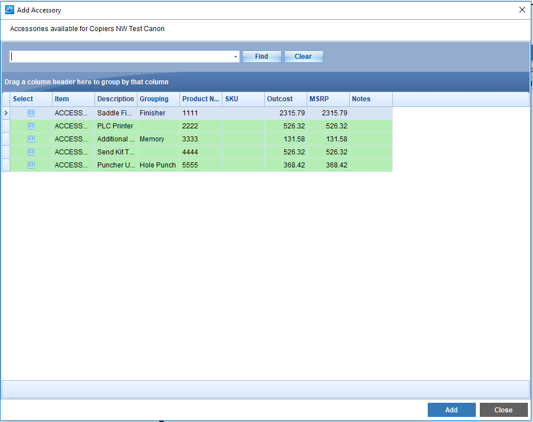This screenshot has height=422, width=533.
Task: Click the Find button
Action: [x=261, y=57]
